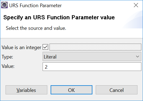
Task: Open the Variables button
Action: 26,90
